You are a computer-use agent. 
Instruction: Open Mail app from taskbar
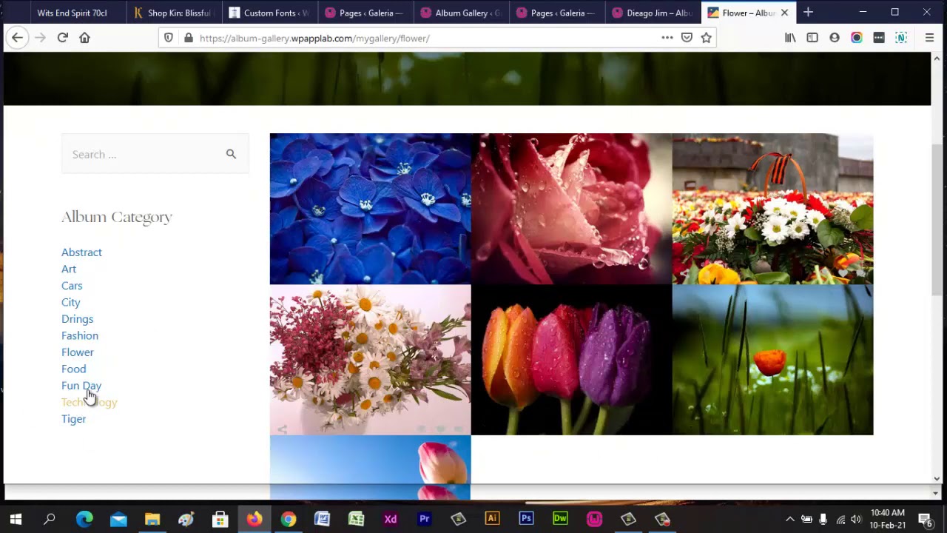[x=118, y=519]
